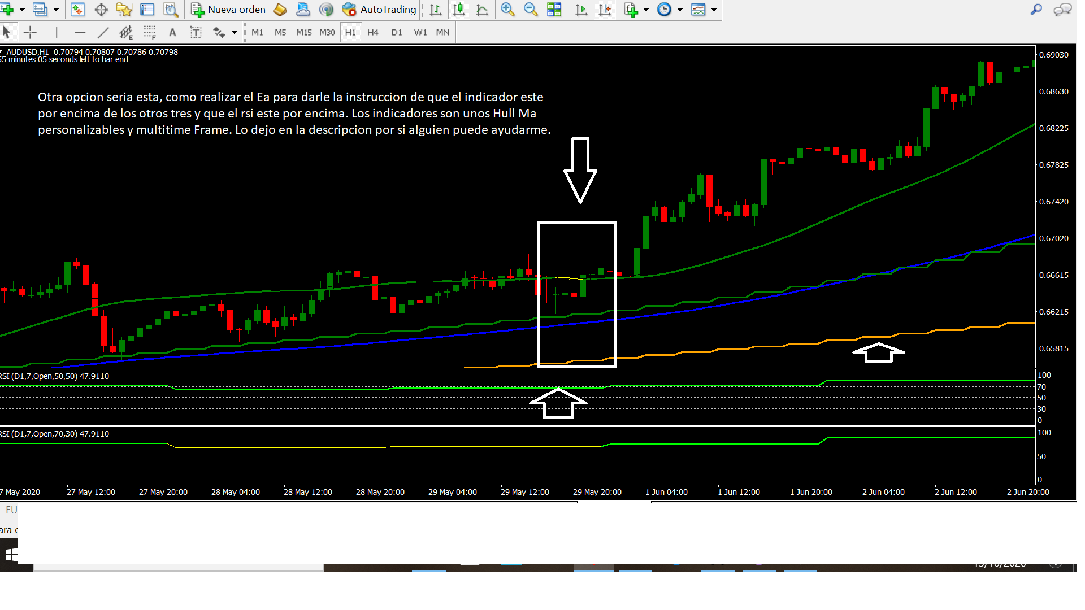Switch timeframe to M15

click(x=304, y=32)
